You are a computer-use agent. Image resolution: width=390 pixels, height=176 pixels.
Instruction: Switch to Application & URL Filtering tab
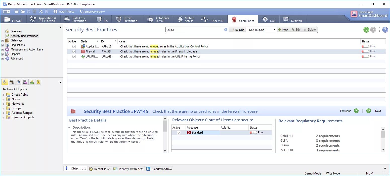point(43,19)
